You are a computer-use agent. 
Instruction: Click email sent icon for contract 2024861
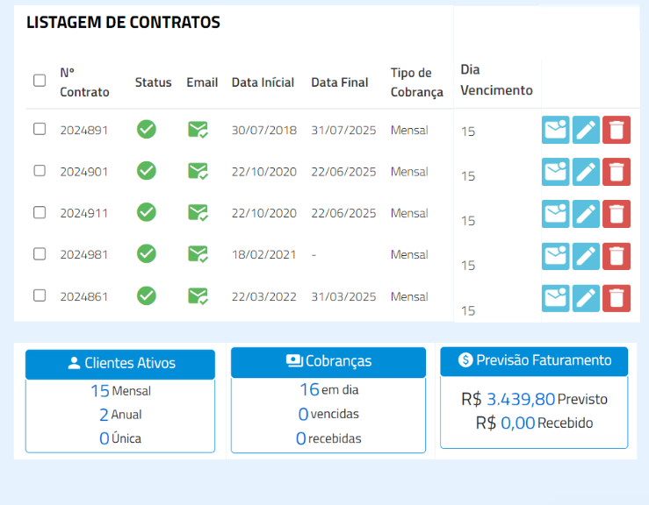pyautogui.click(x=198, y=296)
